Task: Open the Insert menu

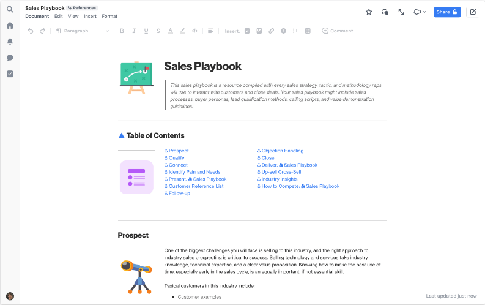Action: point(91,16)
